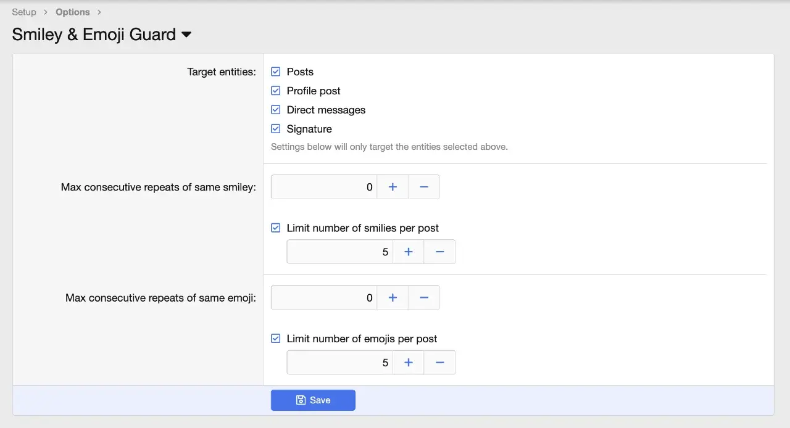Toggle the Profile post checkbox
Image resolution: width=790 pixels, height=428 pixels.
(x=276, y=91)
